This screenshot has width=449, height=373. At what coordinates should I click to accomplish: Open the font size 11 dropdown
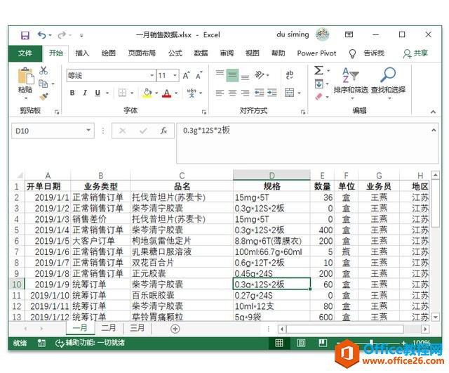pyautogui.click(x=175, y=76)
